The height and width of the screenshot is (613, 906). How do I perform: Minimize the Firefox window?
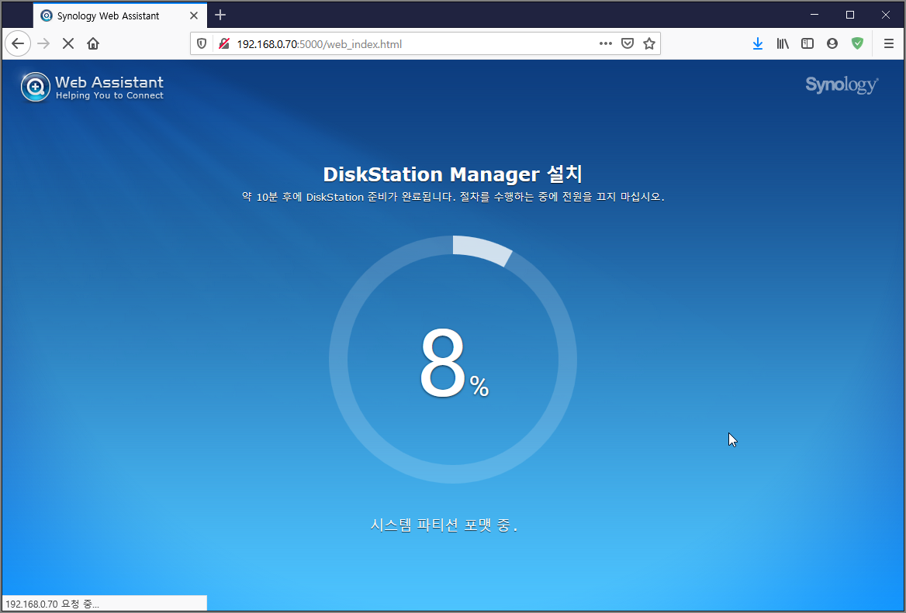814,15
